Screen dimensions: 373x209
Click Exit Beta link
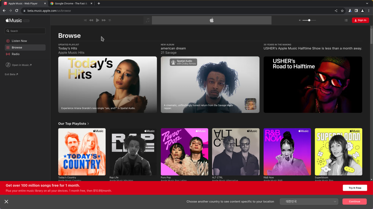point(11,74)
